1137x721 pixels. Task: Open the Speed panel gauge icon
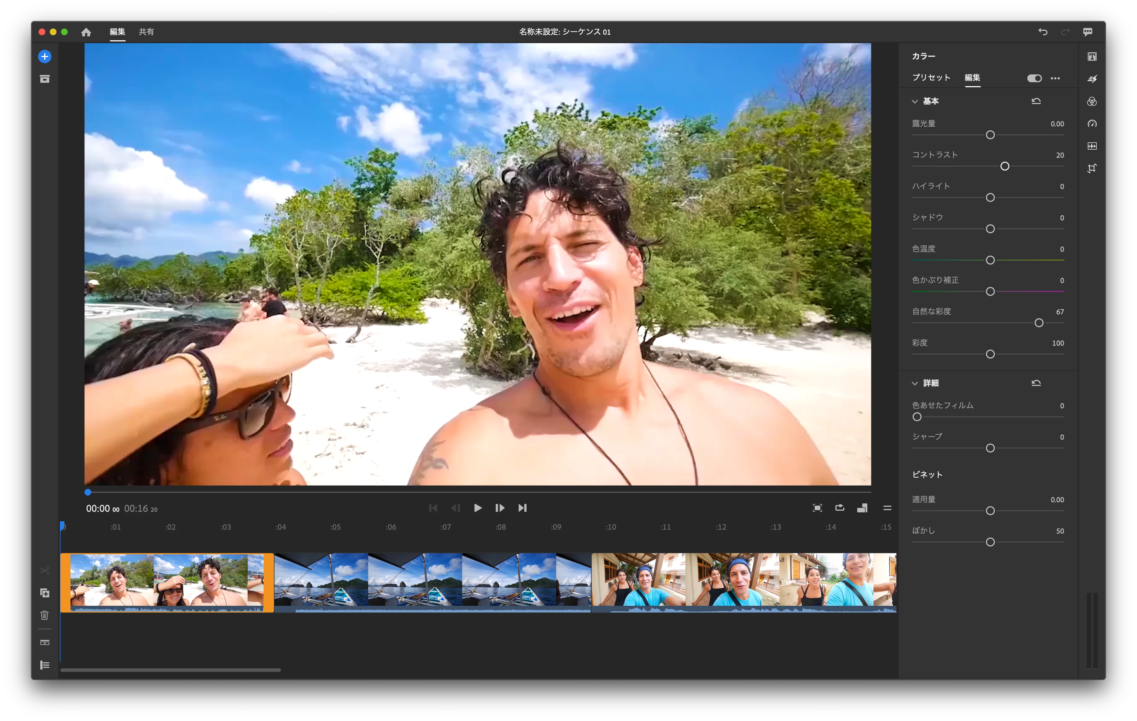(1092, 124)
